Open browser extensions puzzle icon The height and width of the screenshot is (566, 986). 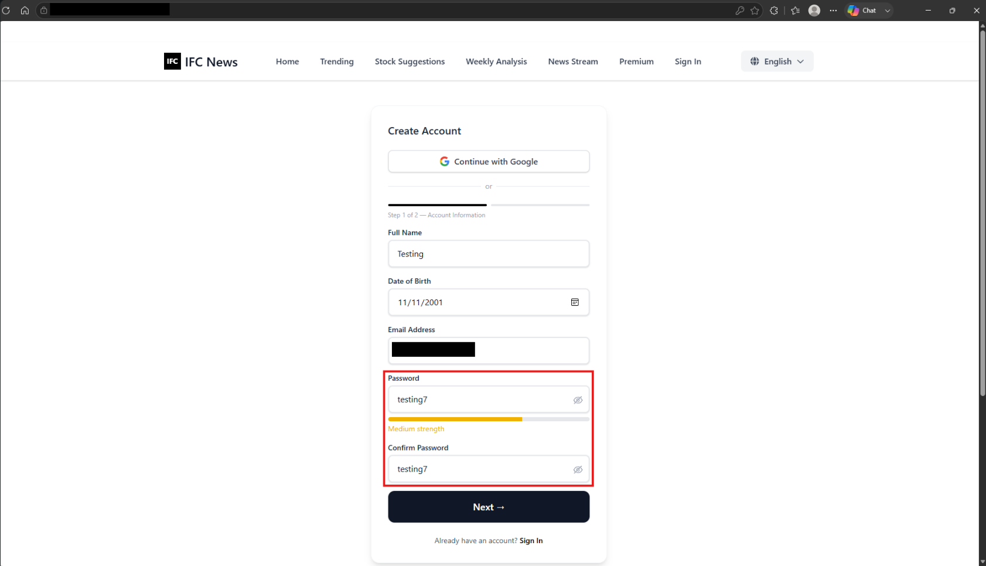tap(774, 11)
